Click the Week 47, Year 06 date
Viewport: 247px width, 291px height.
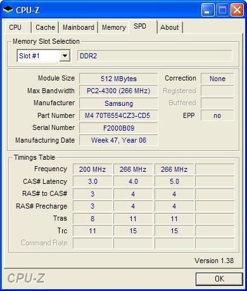coord(118,140)
